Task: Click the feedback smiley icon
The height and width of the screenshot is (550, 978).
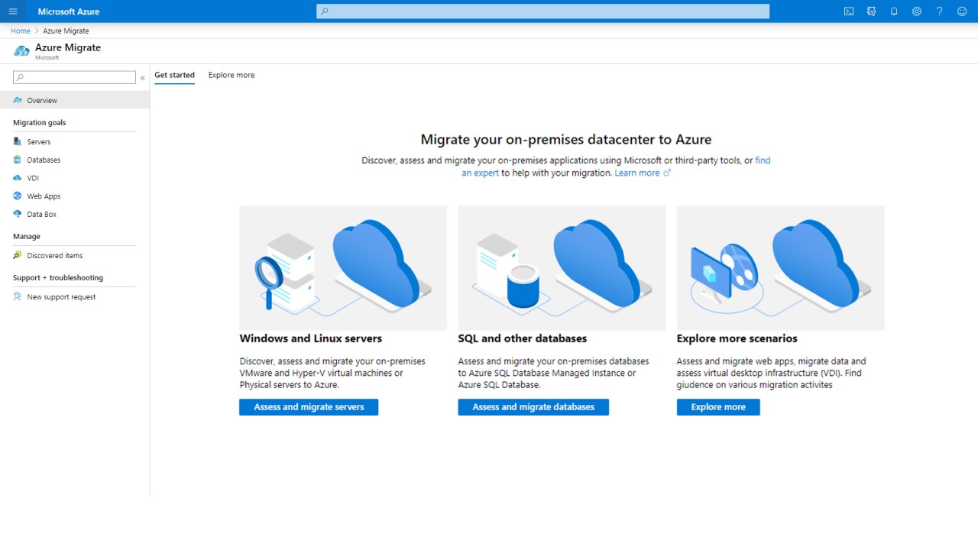Action: 962,11
